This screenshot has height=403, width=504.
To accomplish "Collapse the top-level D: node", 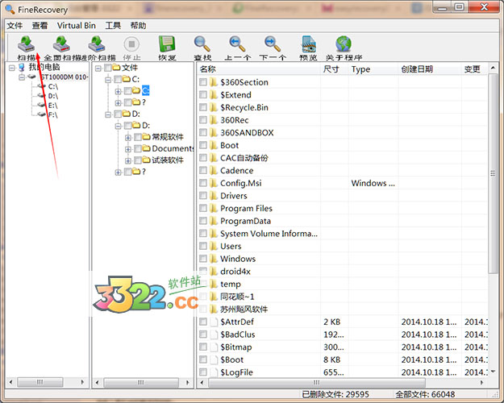I will [108, 114].
